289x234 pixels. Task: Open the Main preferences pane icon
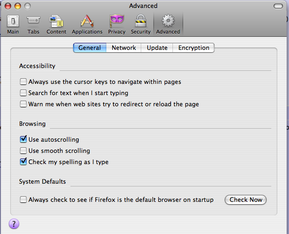pyautogui.click(x=13, y=21)
